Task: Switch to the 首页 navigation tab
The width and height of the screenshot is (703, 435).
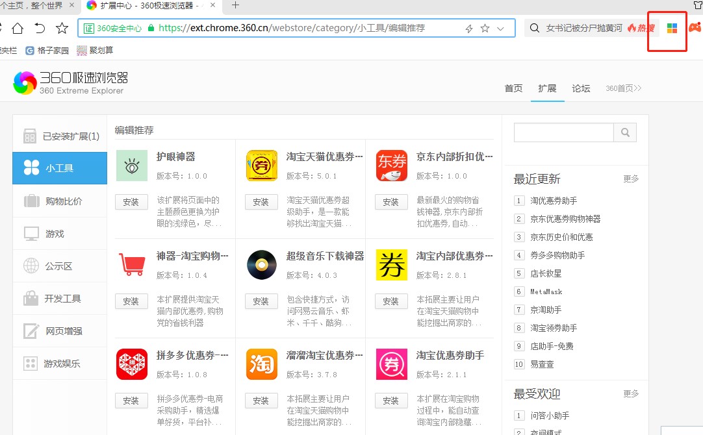Action: (513, 88)
